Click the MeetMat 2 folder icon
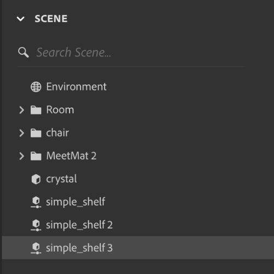274x274 pixels. point(36,156)
